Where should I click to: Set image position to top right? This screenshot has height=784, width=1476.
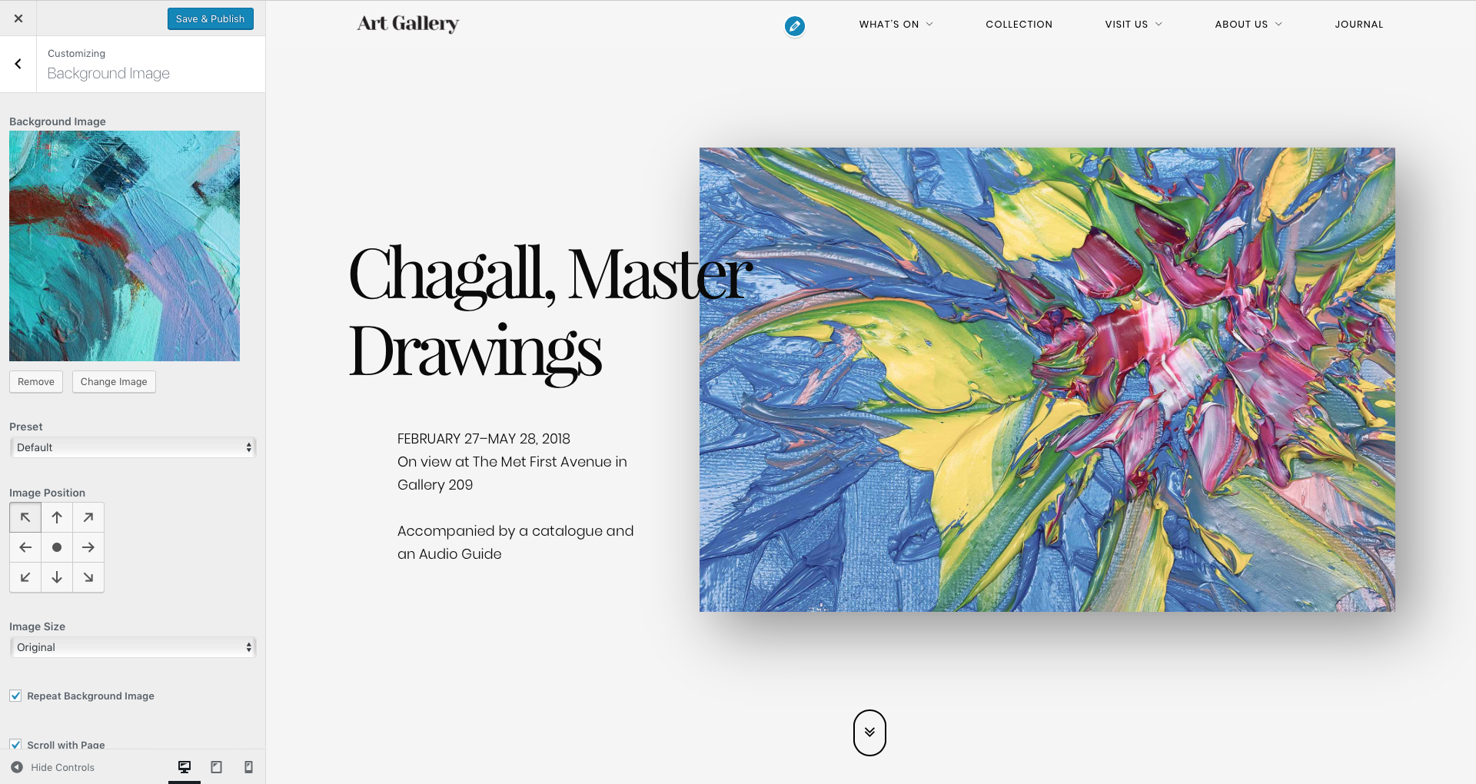(x=88, y=517)
